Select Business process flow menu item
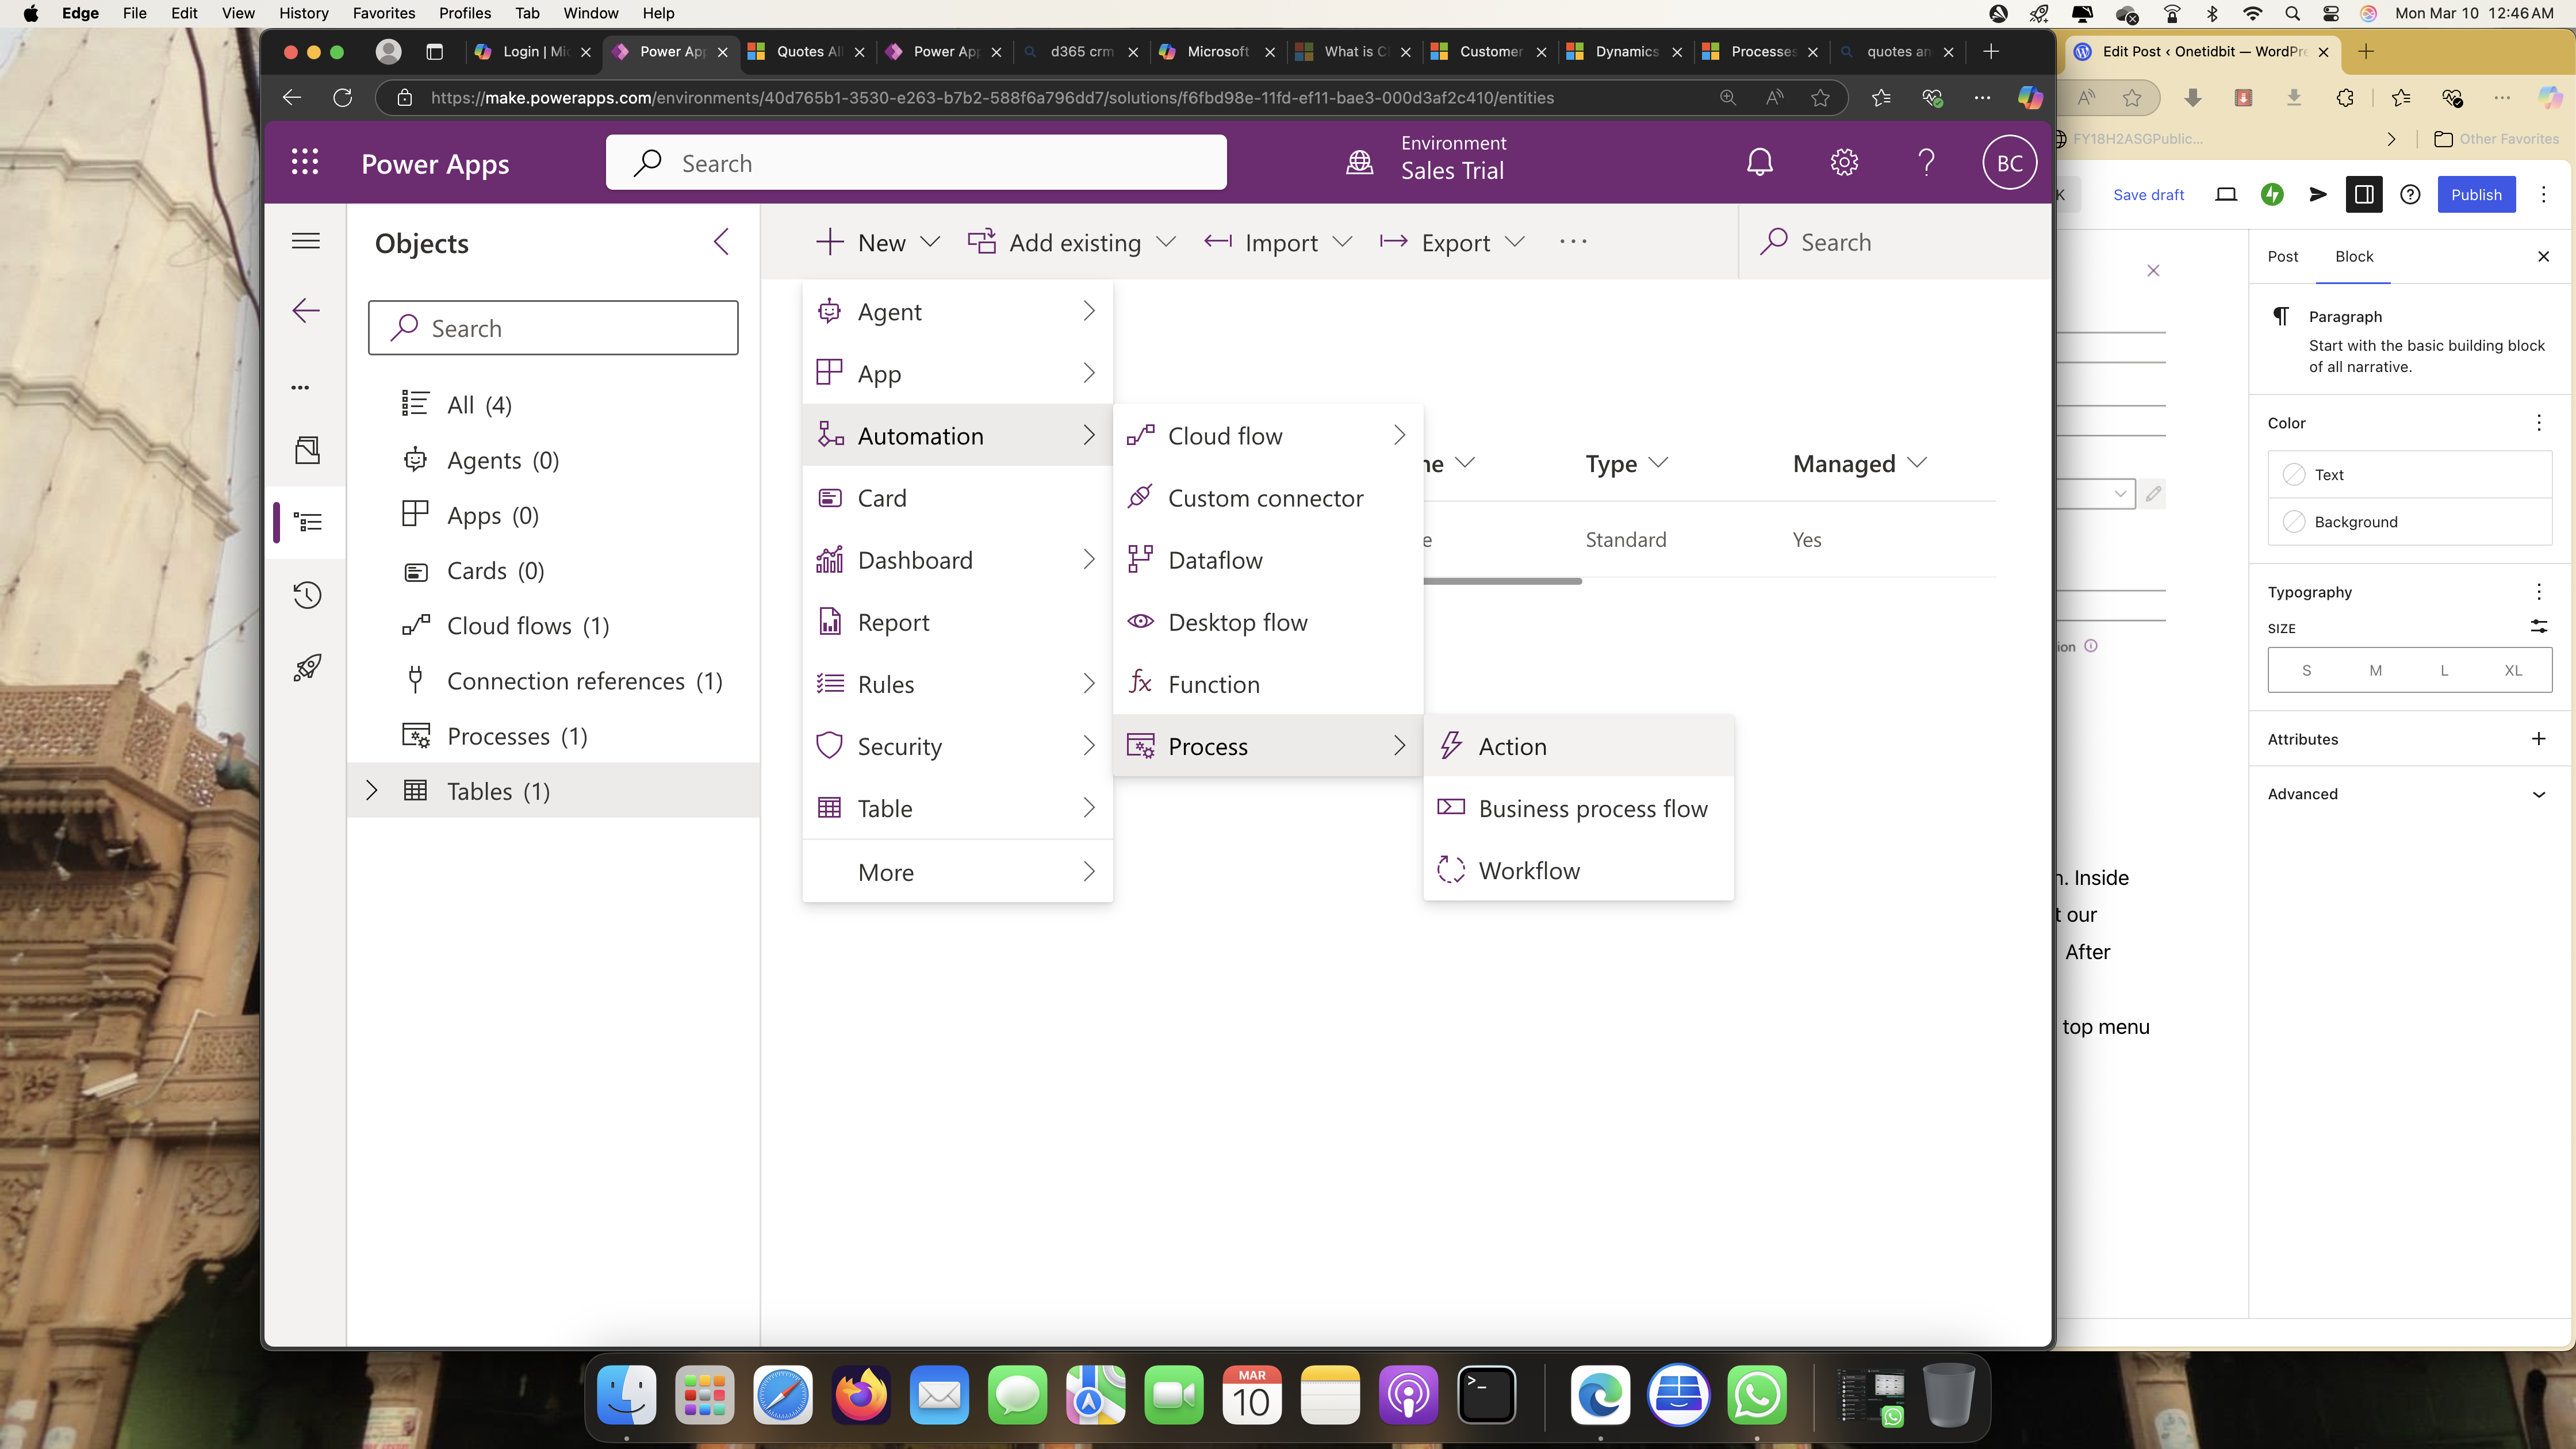This screenshot has width=2576, height=1449. (1592, 809)
